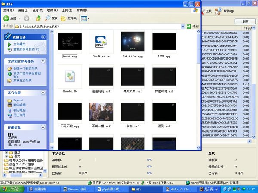Screen dimensions: 258x193
Task: Select the LOVE.mpg thumbnail
Action: [x=164, y=42]
